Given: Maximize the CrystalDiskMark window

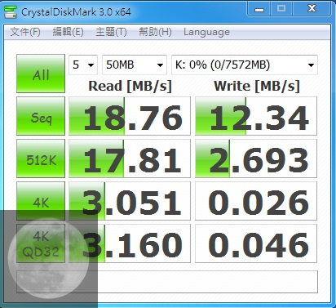Looking at the screenshot, I should (x=281, y=9).
